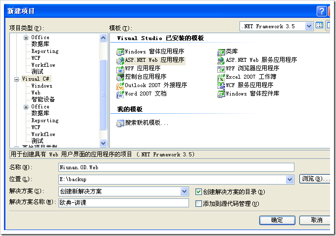Select upper WCF tree item
The width and height of the screenshot is (336, 236).
pos(36,58)
